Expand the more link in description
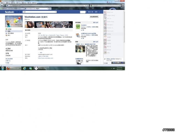 (x=40, y=53)
